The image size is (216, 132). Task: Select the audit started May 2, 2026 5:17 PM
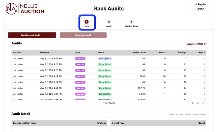[x=109, y=82]
